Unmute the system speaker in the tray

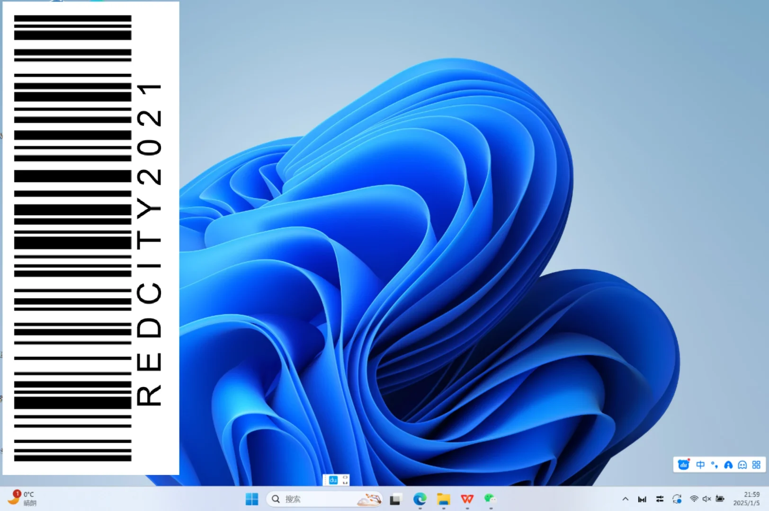click(706, 499)
